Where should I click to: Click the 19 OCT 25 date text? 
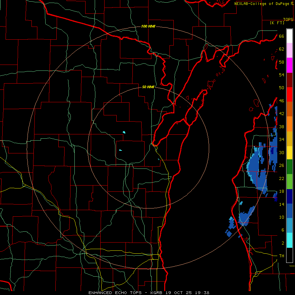pyautogui.click(x=179, y=293)
